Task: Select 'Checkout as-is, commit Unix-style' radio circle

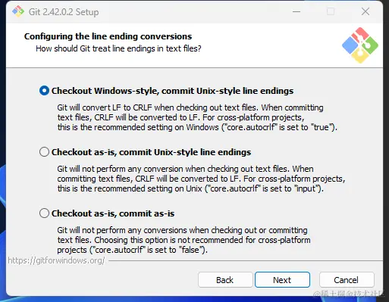Action: pyautogui.click(x=44, y=152)
